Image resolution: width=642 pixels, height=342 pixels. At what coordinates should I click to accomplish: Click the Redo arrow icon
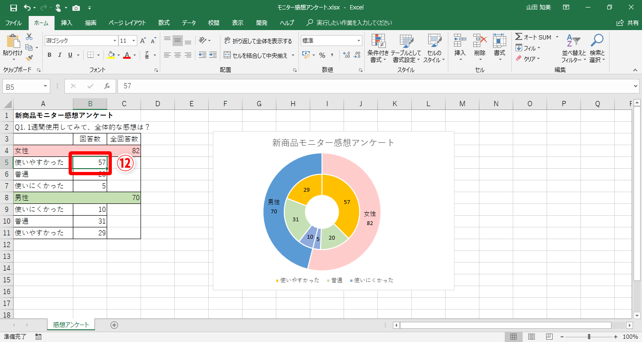click(x=43, y=8)
